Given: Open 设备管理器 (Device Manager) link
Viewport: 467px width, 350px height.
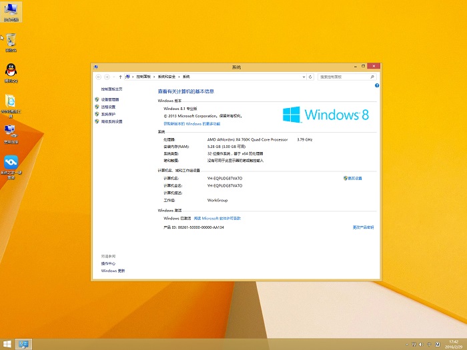Looking at the screenshot, I should 110,99.
